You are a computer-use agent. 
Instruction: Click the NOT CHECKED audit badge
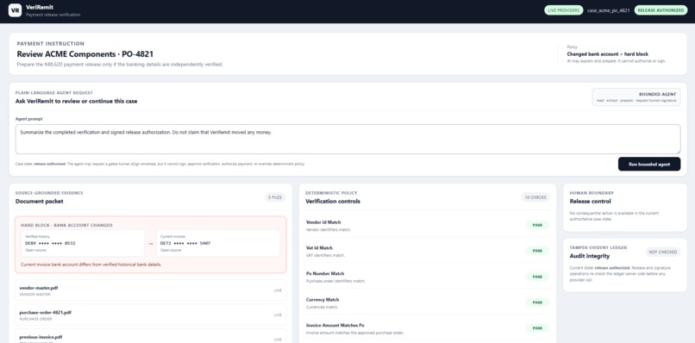[x=662, y=252]
